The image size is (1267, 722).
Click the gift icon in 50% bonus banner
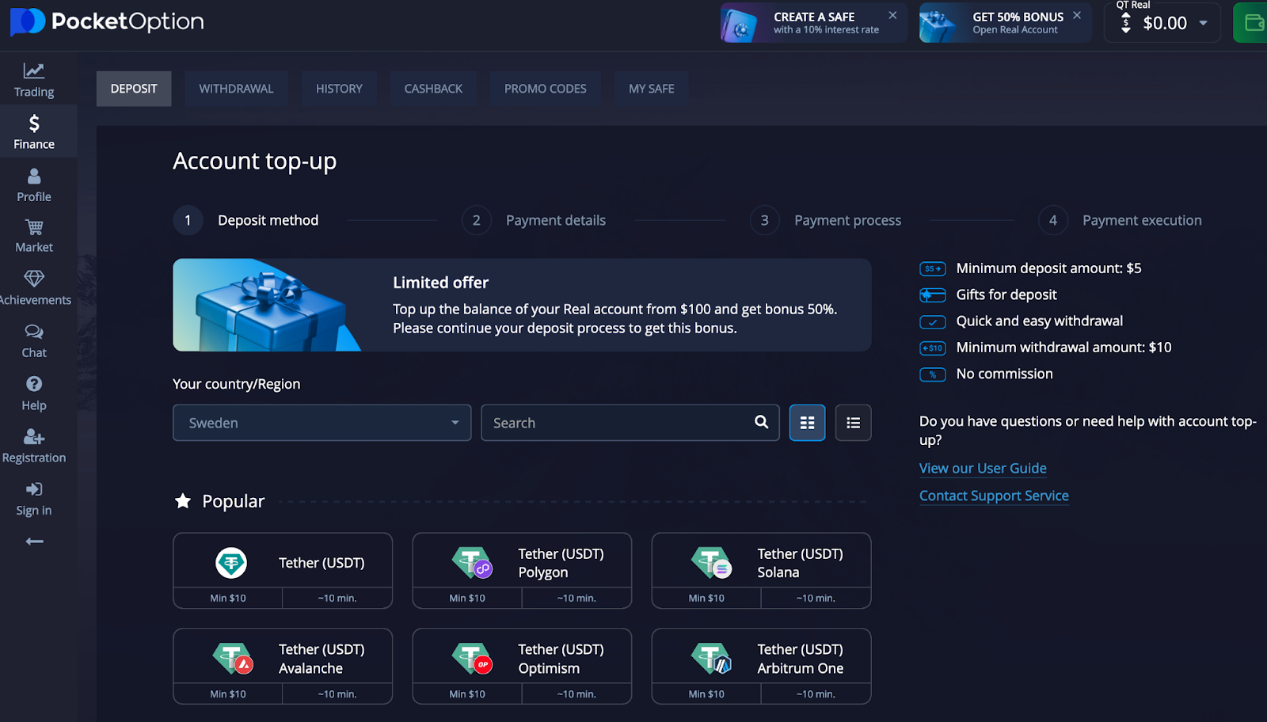coord(938,24)
